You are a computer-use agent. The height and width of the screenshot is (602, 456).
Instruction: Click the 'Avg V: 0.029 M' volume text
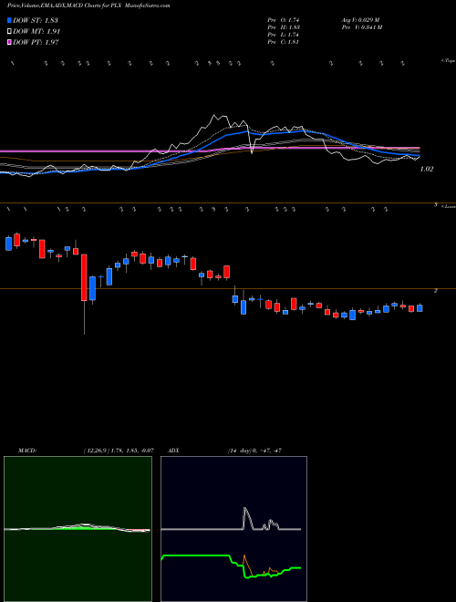click(360, 20)
